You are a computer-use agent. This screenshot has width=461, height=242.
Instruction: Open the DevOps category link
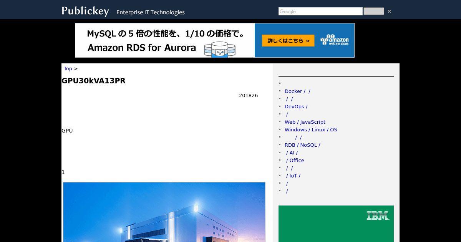coord(296,107)
